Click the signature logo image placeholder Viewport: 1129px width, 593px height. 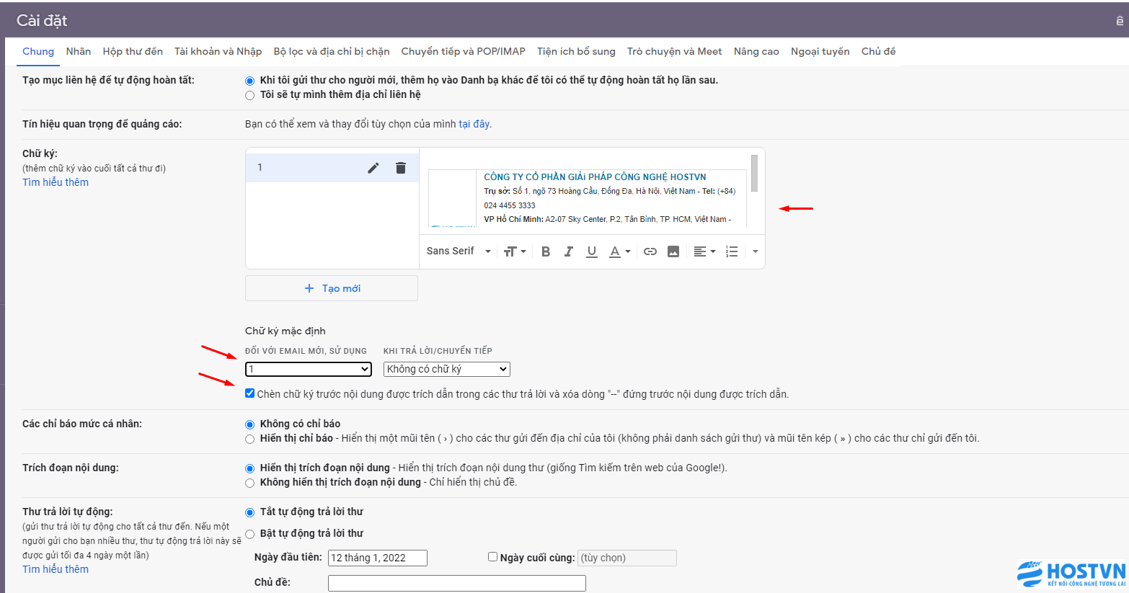[452, 198]
